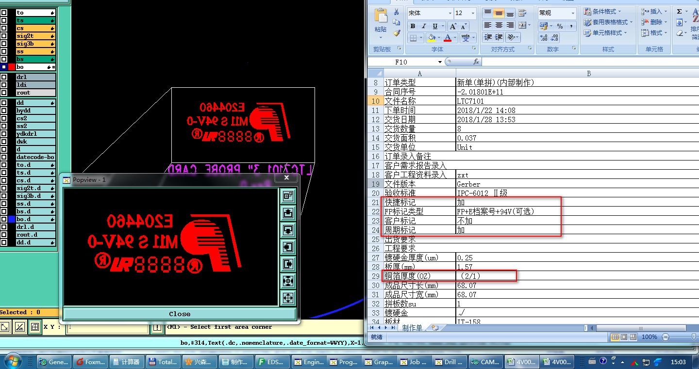Viewport: 699px width, 369px height.
Task: Toggle underline formatting
Action: tap(435, 26)
